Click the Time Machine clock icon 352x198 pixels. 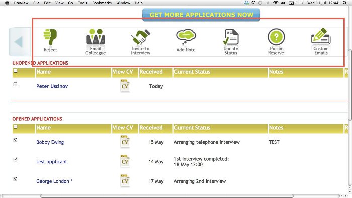260,3
